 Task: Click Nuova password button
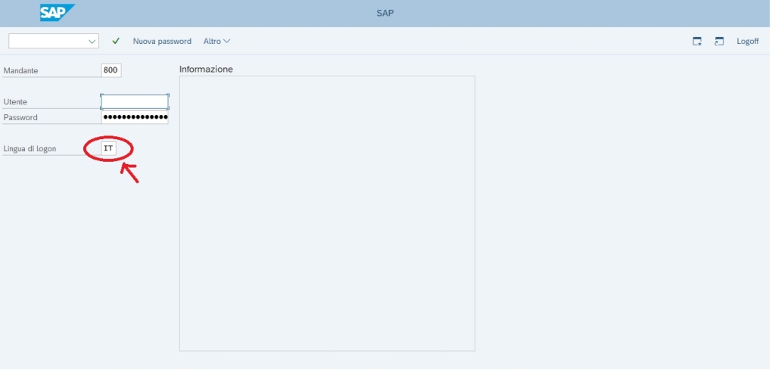pos(162,42)
